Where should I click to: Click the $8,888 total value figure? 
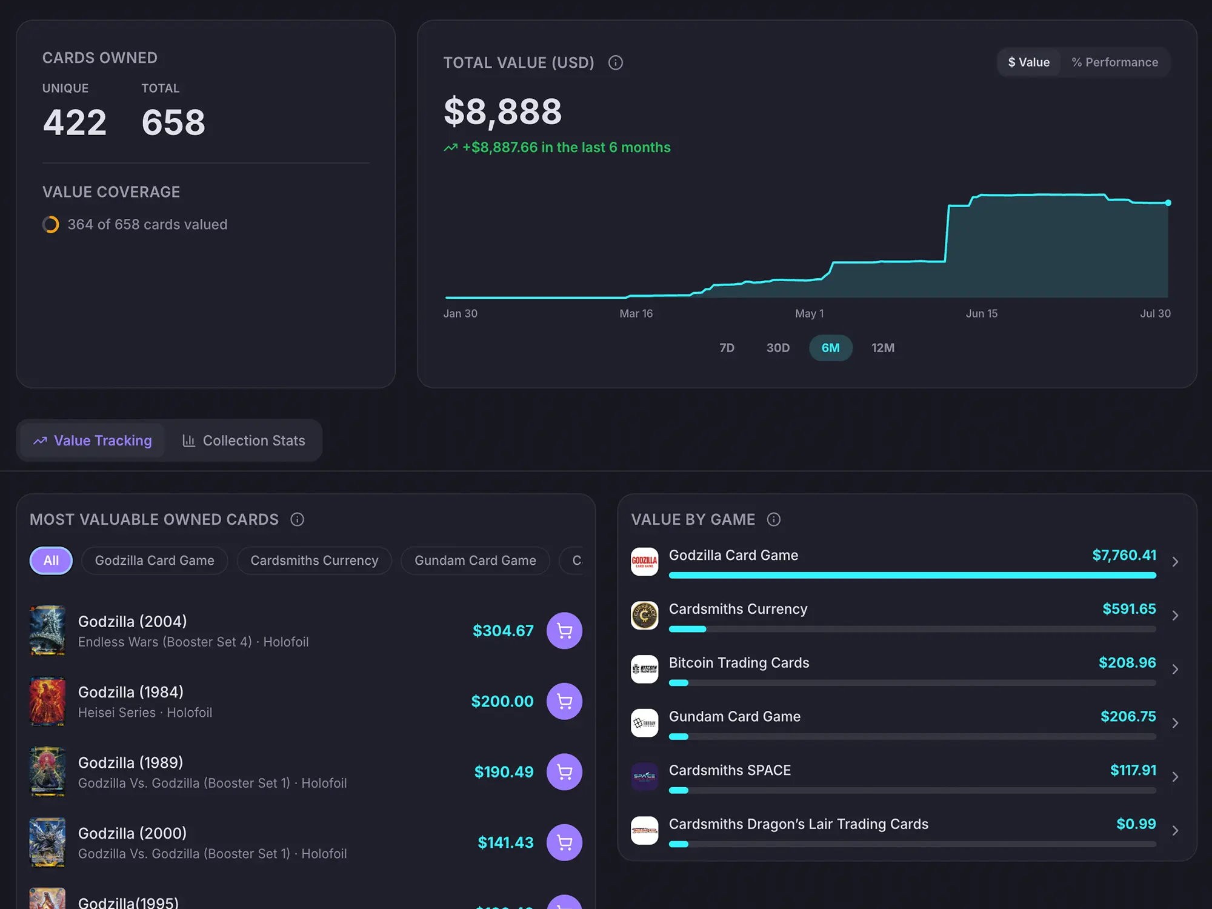click(503, 112)
